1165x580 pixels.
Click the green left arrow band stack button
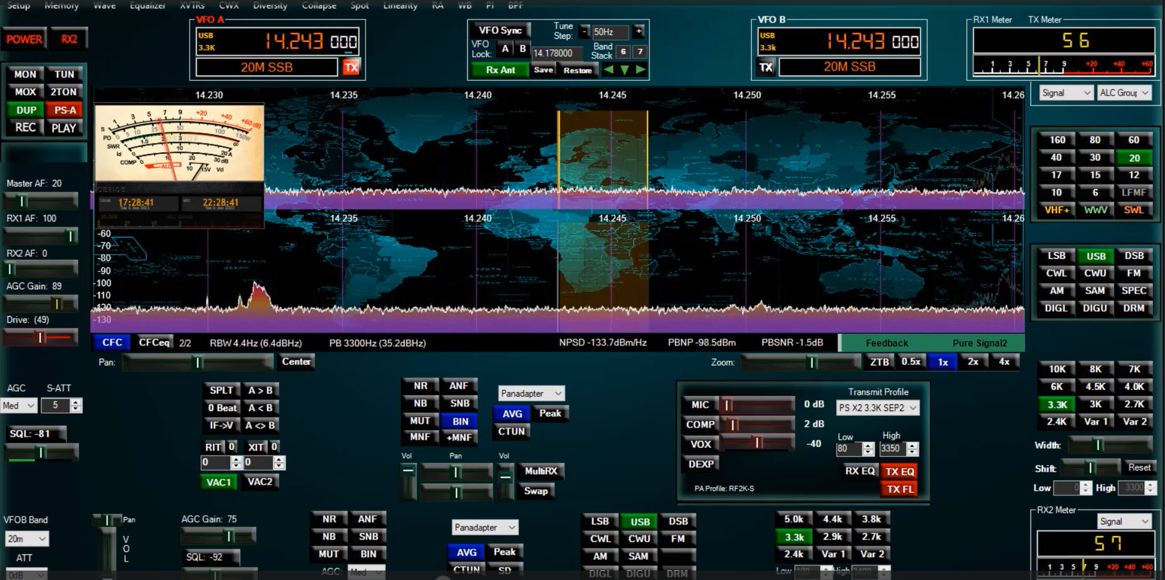(x=608, y=70)
